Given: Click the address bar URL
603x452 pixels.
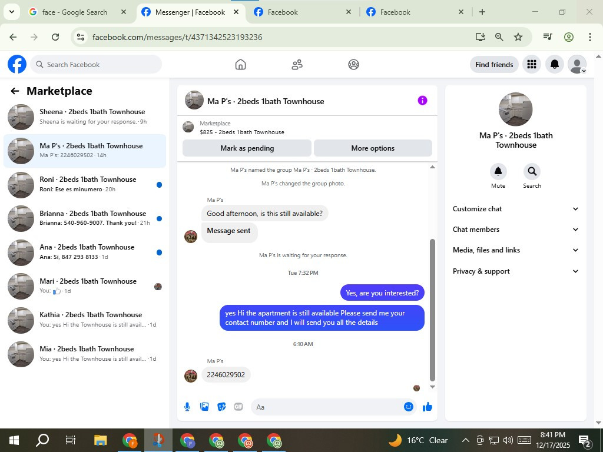Looking at the screenshot, I should pos(177,37).
